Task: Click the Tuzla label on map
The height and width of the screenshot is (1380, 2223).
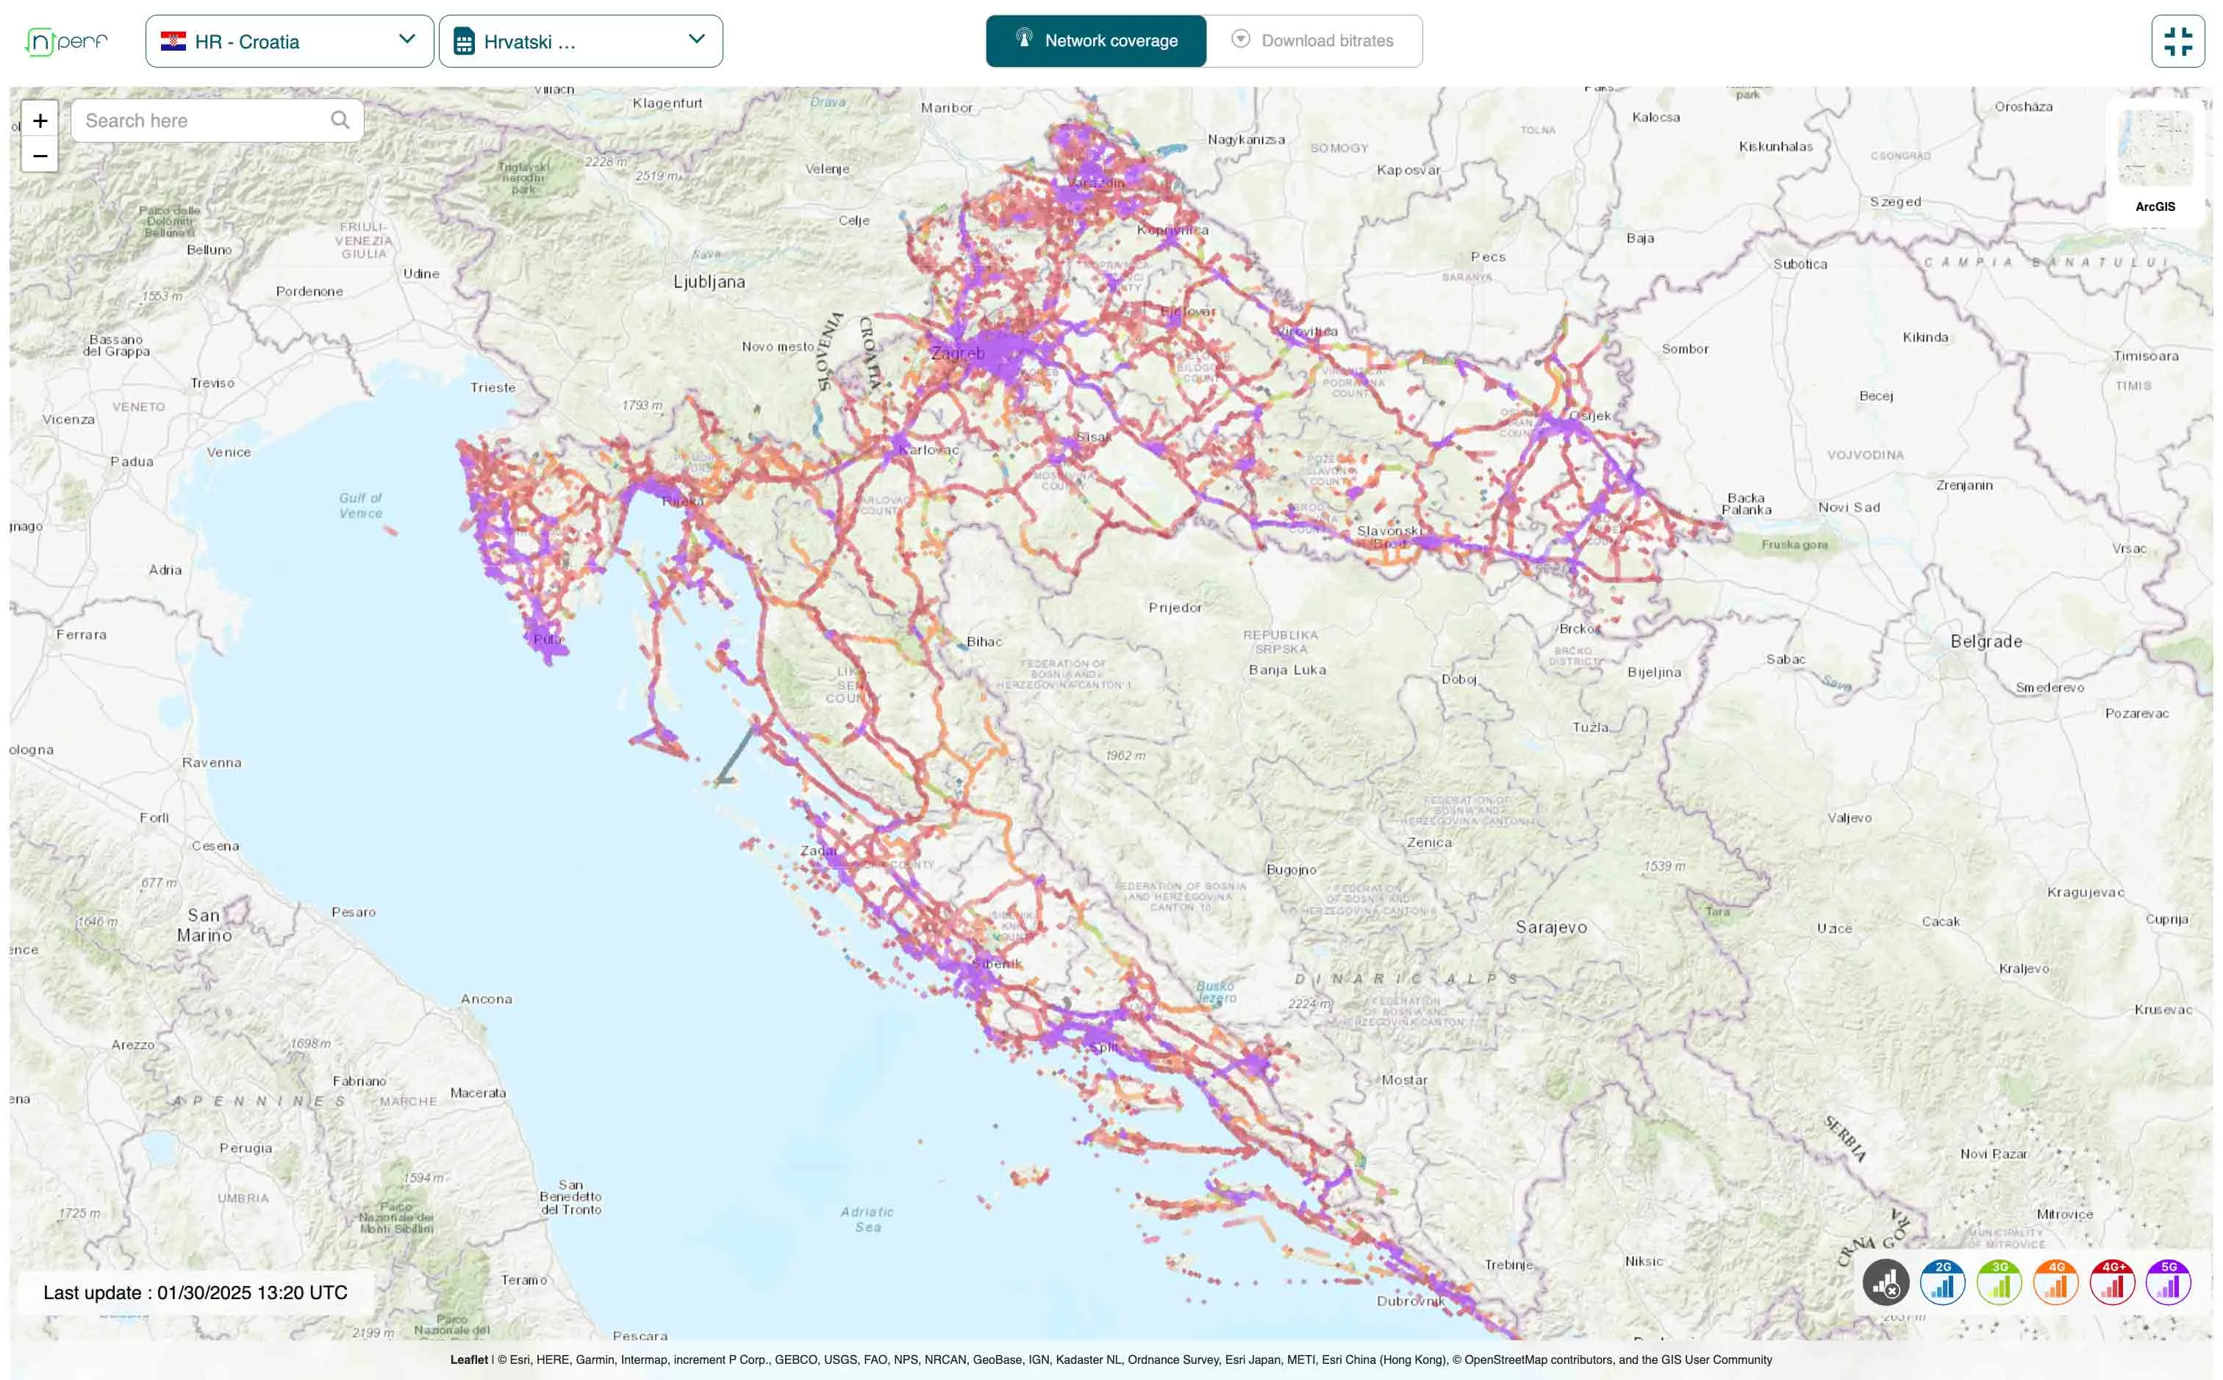Action: click(x=1590, y=727)
